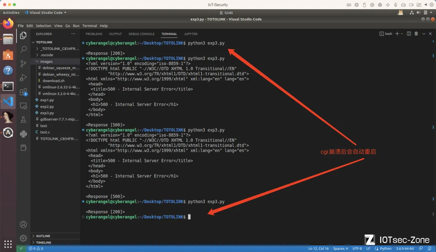Open the File menu
This screenshot has height=252, width=436.
[x=20, y=26]
